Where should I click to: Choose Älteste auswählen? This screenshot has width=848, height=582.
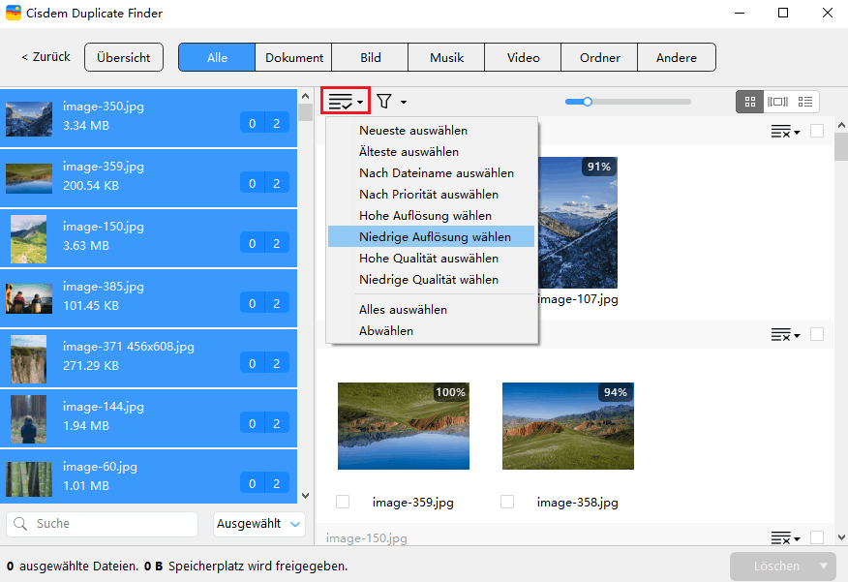click(431, 151)
